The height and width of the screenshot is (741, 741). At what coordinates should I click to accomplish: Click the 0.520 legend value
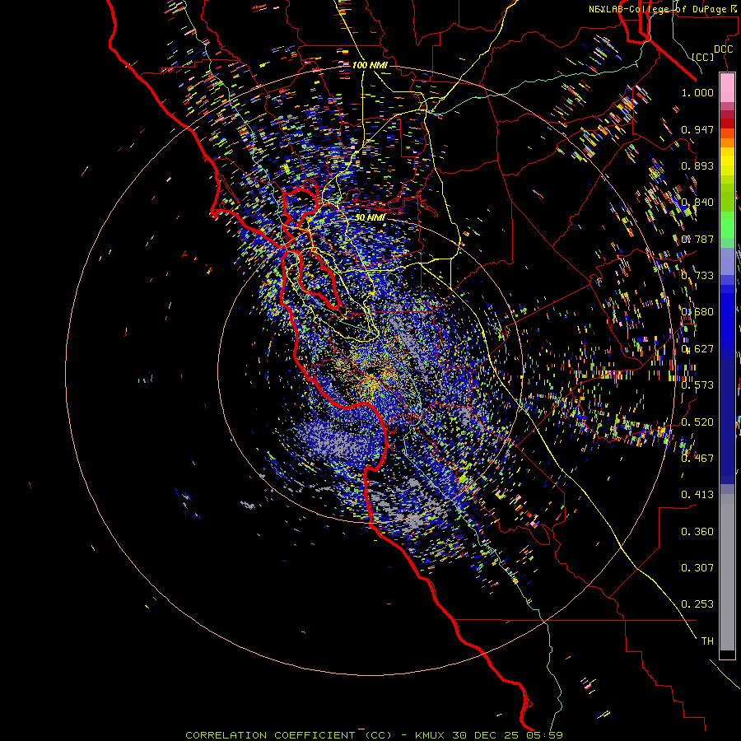[x=697, y=422]
